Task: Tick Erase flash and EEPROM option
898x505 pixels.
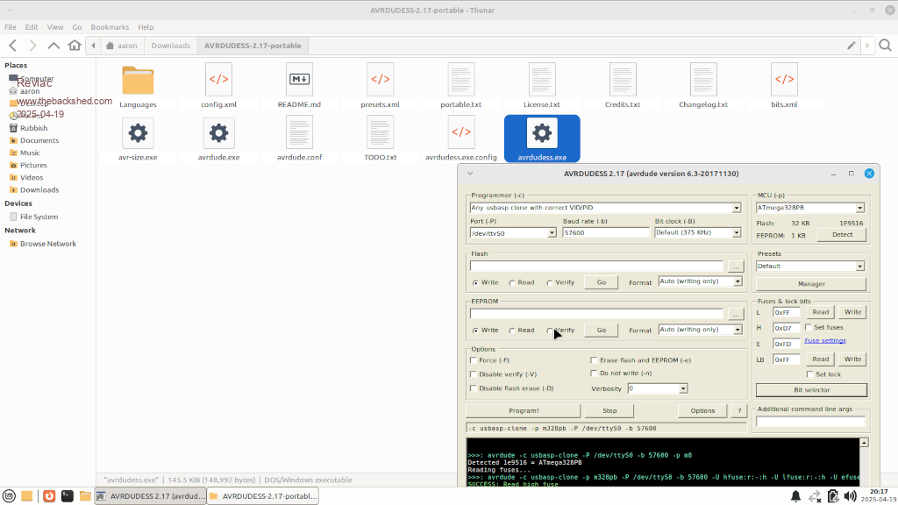Action: pyautogui.click(x=595, y=360)
